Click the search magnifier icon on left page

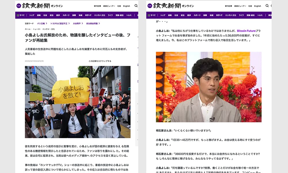tap(136, 6)
